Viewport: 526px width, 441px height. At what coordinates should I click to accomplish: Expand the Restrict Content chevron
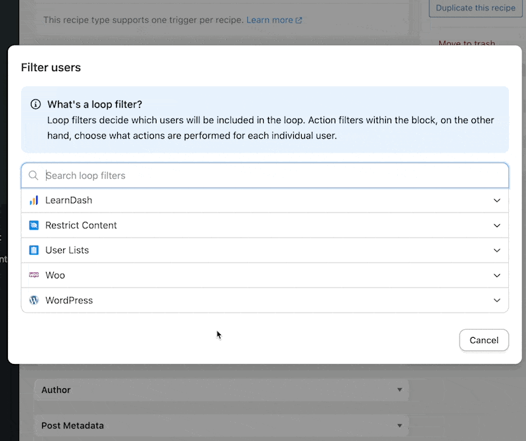coord(496,225)
